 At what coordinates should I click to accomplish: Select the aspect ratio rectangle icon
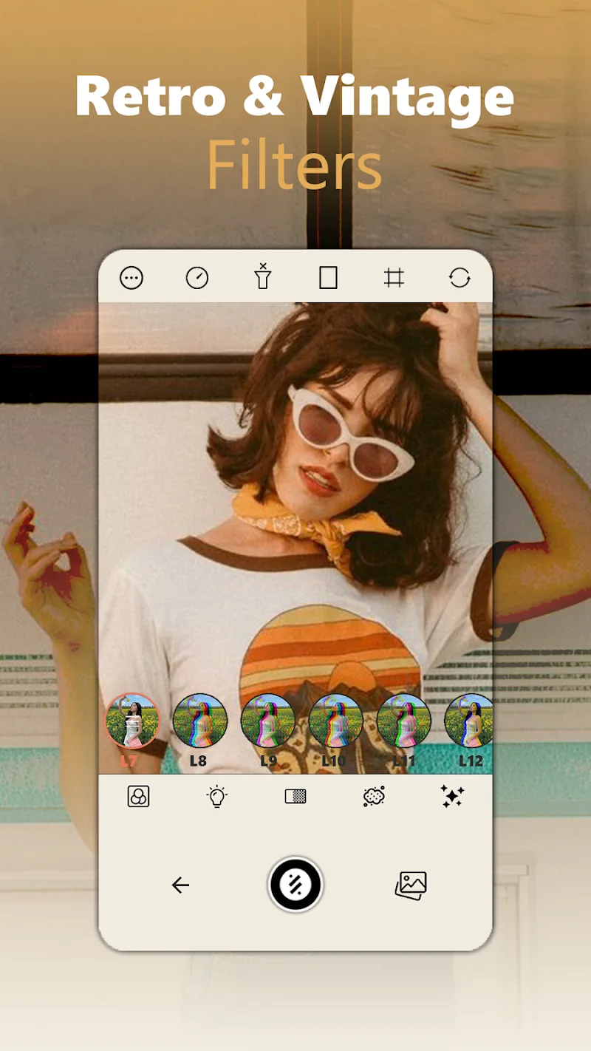328,278
